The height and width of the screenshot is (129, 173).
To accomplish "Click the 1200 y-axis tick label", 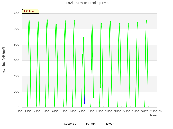I will click(16, 13).
